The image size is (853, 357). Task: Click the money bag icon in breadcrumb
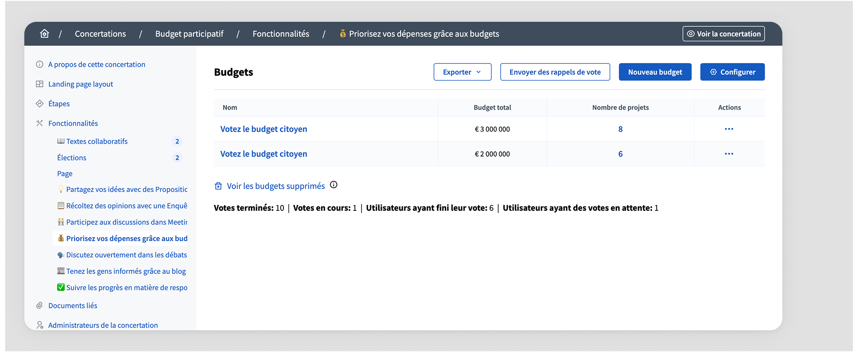coord(343,34)
